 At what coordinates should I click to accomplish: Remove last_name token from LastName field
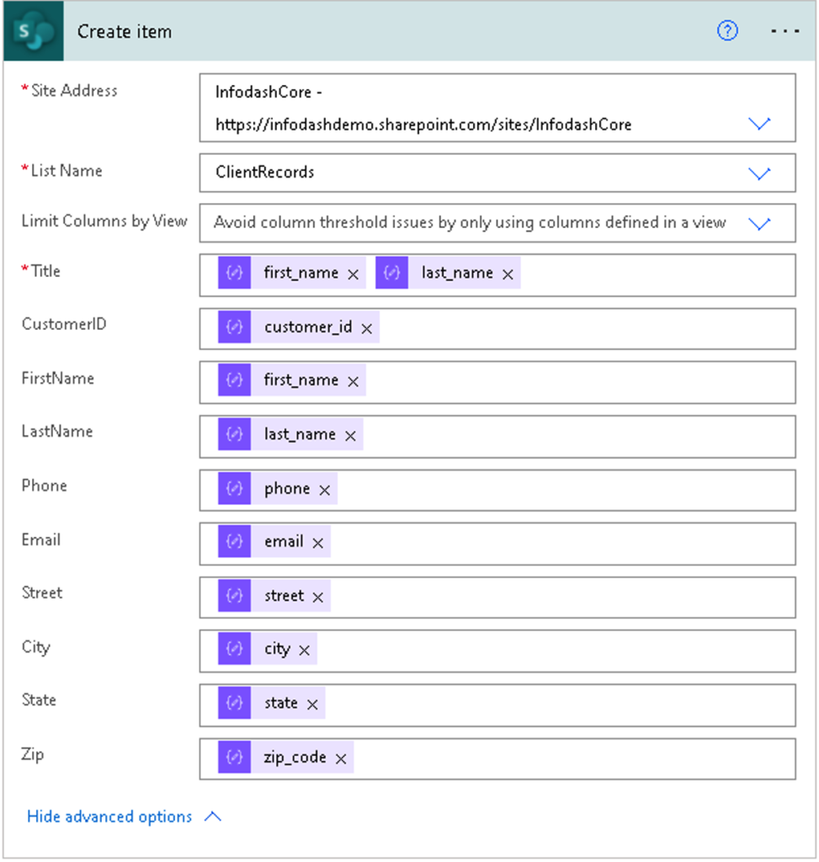(x=350, y=435)
